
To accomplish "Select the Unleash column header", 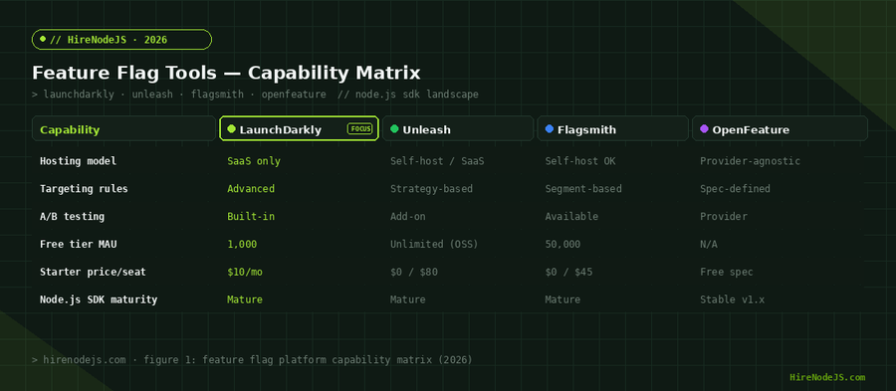I will 458,128.
